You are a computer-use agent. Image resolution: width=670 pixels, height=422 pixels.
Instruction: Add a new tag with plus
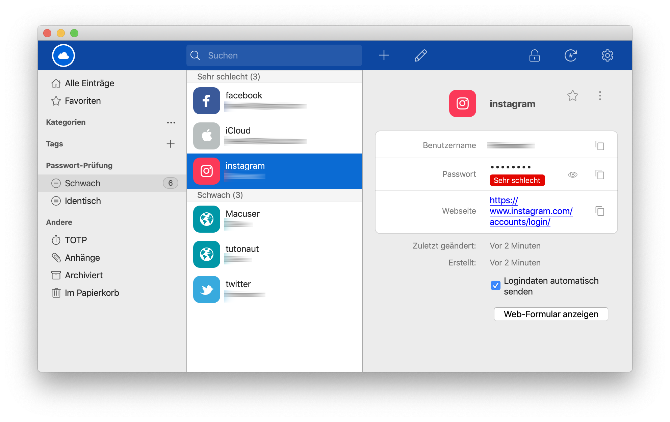coord(171,144)
